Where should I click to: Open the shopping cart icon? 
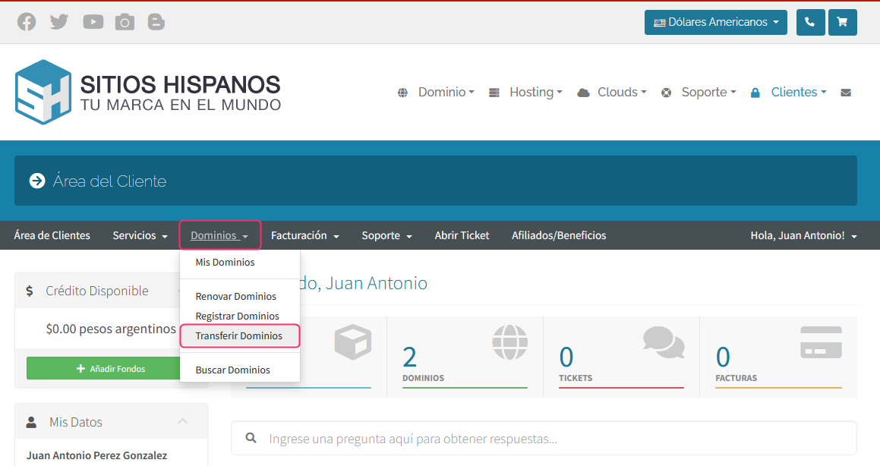point(842,22)
